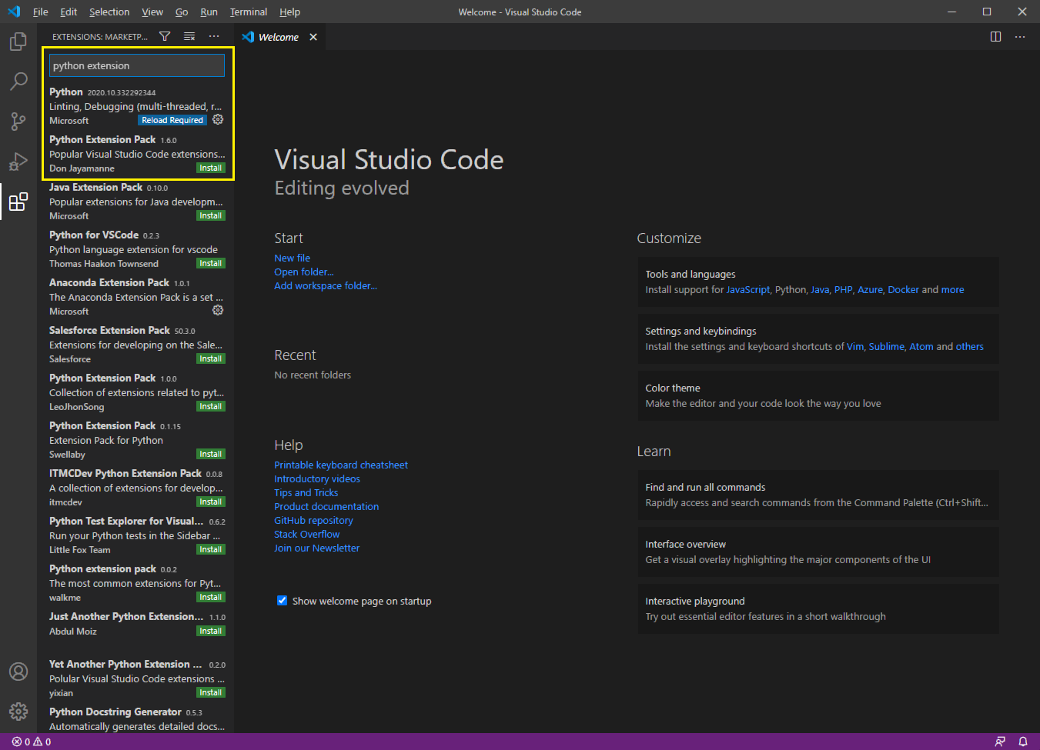Screen dimensions: 1040x750
Task: Close the Welcome tab
Action: tap(313, 37)
